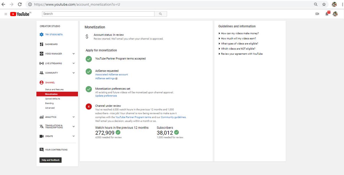Click the green check beside AdSense requested

click(x=89, y=71)
